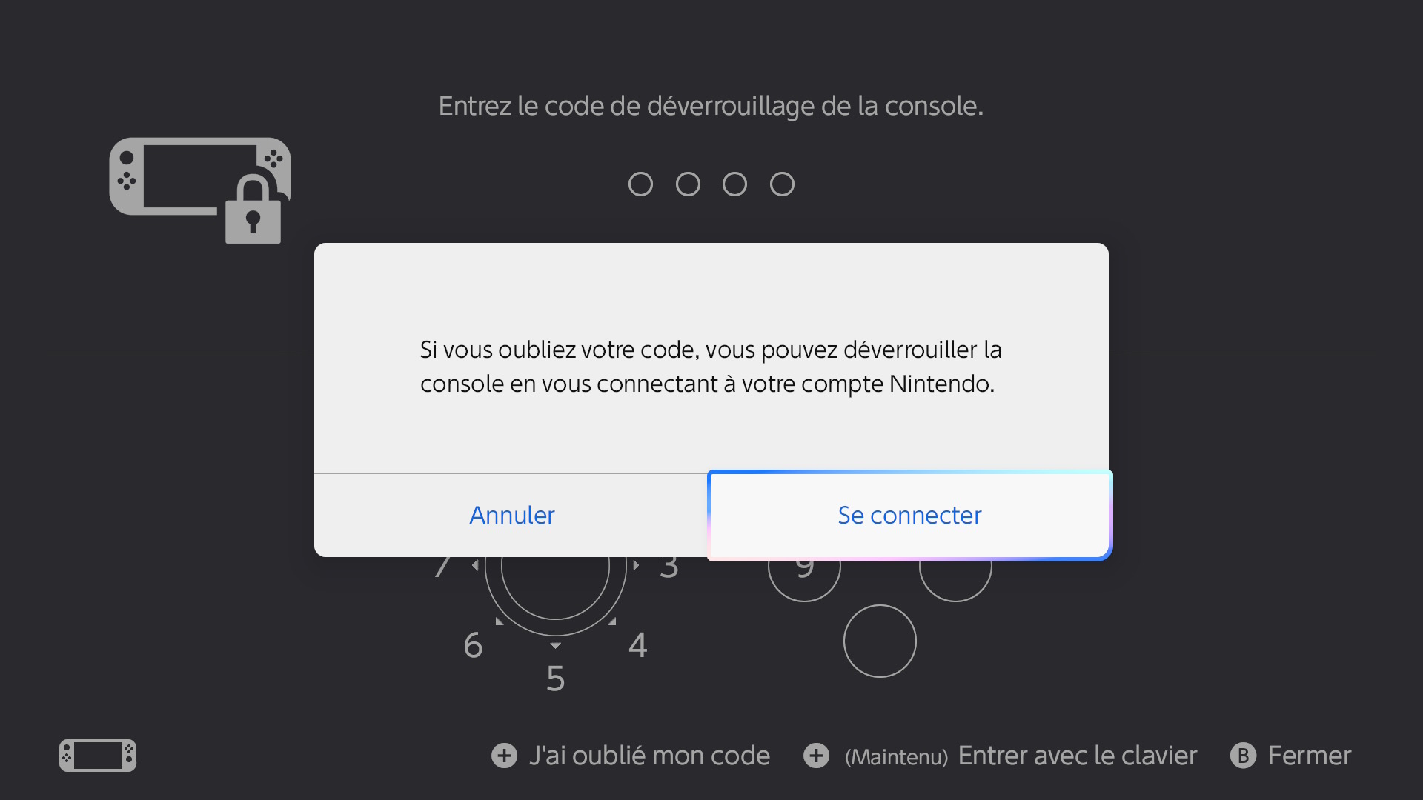The height and width of the screenshot is (800, 1423).
Task: Select Entrer avec le clavier option
Action: coord(1077,756)
